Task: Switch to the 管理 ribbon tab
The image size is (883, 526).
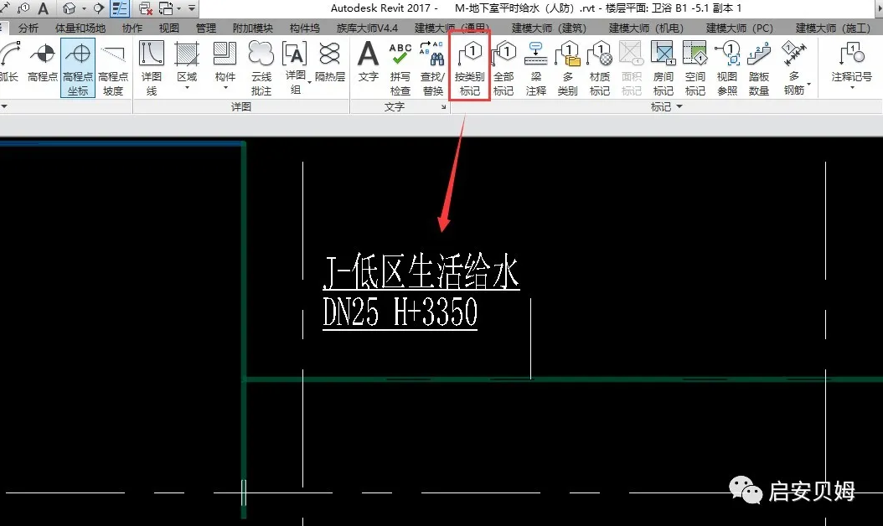Action: click(x=206, y=27)
